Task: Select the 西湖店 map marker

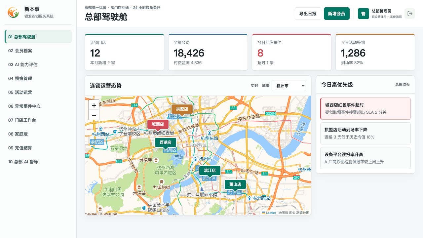Action: tap(166, 142)
